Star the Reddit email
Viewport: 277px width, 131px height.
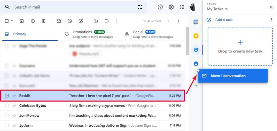(14, 96)
